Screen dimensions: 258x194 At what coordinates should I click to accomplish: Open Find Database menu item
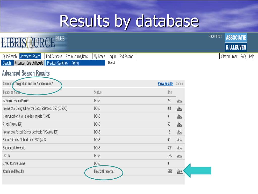tap(54, 56)
